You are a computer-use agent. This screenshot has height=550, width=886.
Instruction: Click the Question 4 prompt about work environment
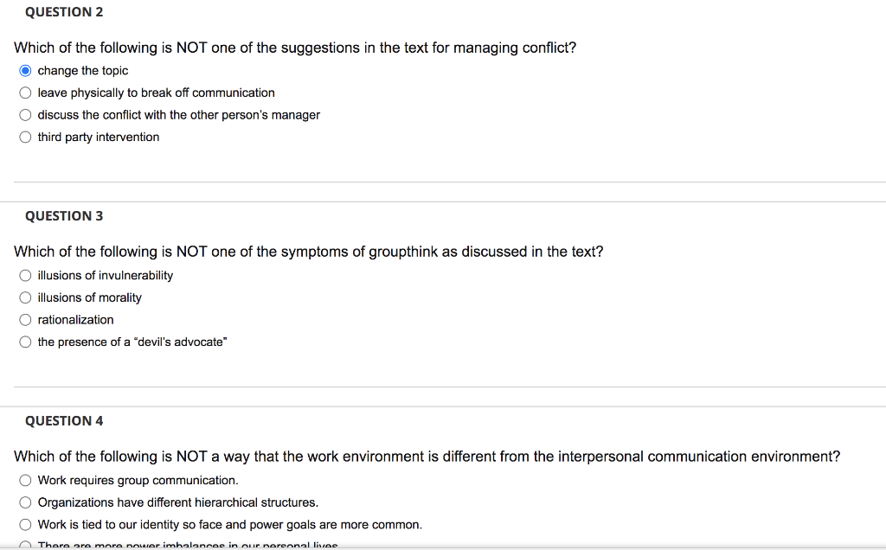pos(427,457)
